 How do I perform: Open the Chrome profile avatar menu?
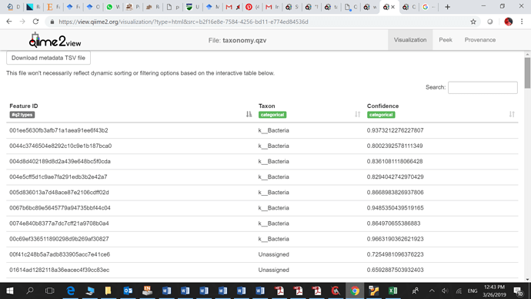tap(509, 22)
